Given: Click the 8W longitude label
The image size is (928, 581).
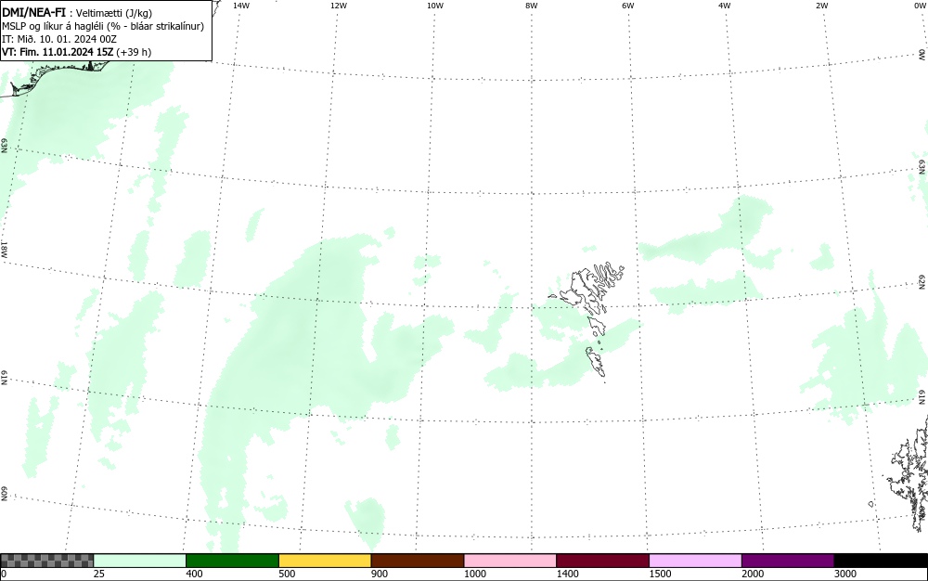Looking at the screenshot, I should pos(532,6).
